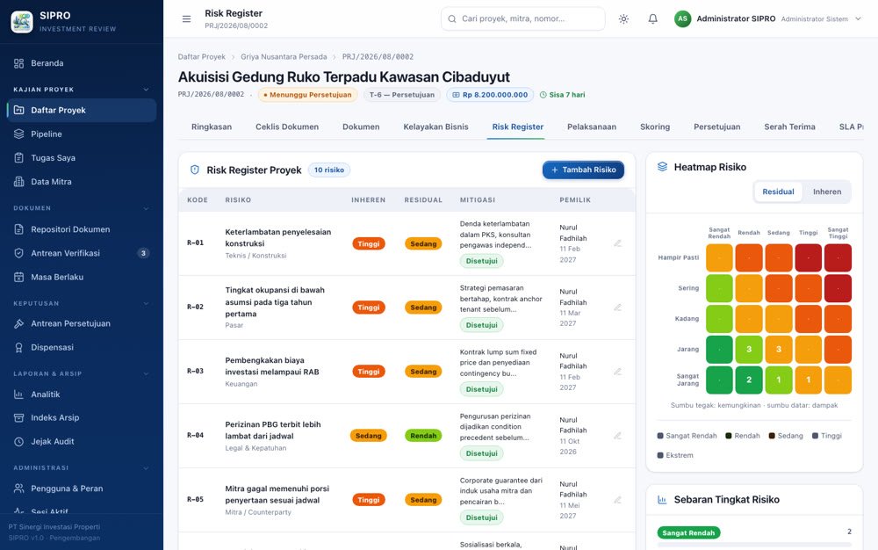Viewport: 878px width, 550px height.
Task: Click the Indeks Arsip archive icon
Action: tap(19, 418)
